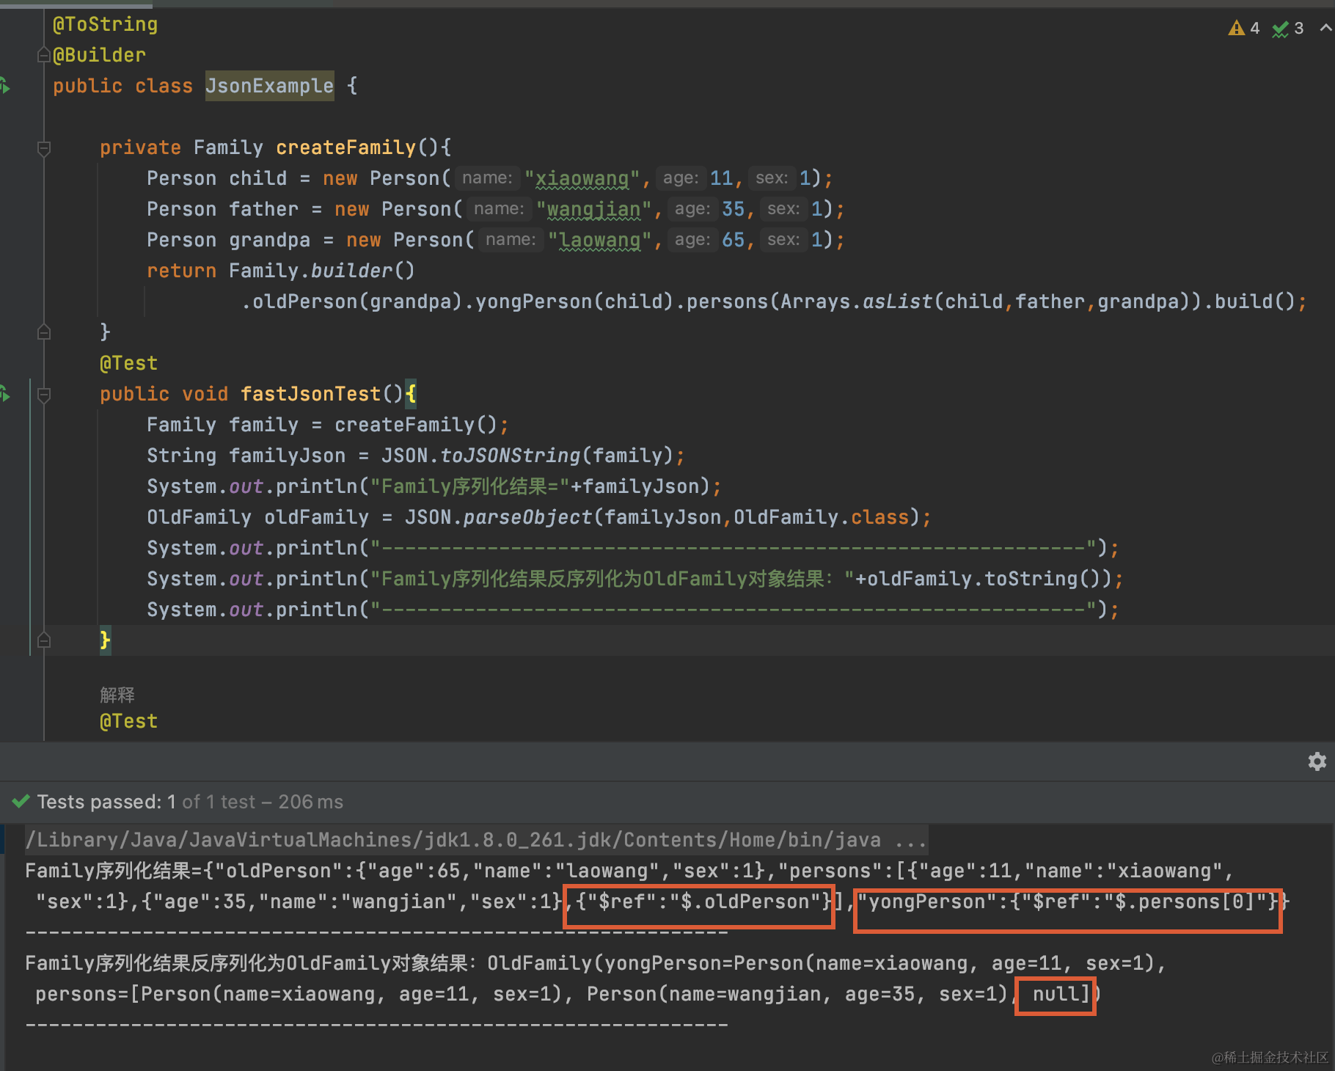Click the highlighted JsonExample class name

269,86
